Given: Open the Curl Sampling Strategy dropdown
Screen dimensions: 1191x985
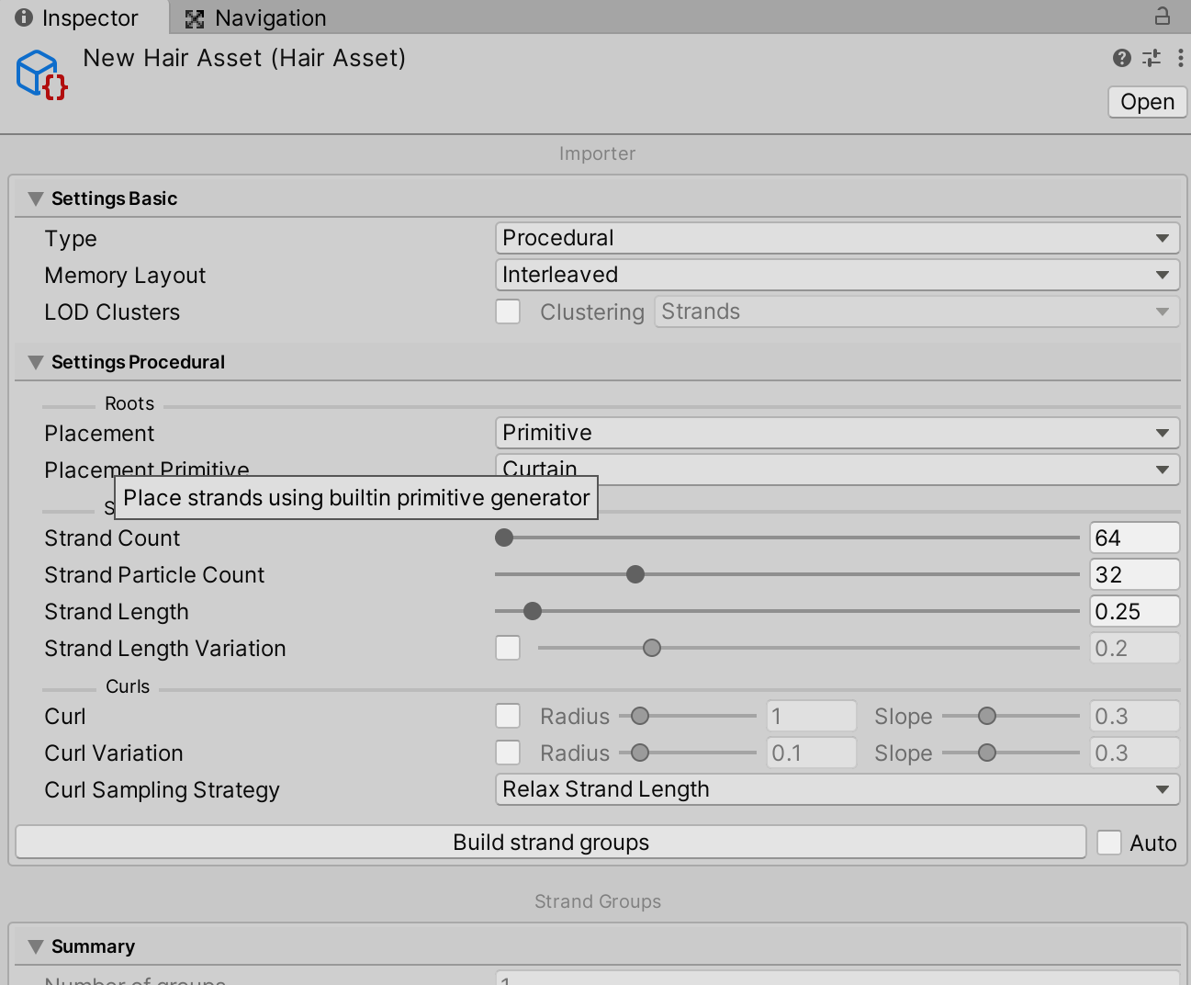Looking at the screenshot, I should pos(836,789).
